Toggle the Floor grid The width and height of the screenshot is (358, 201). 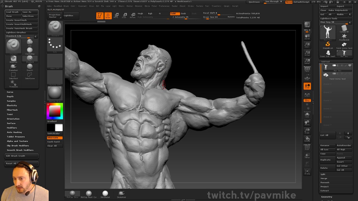pos(307,77)
